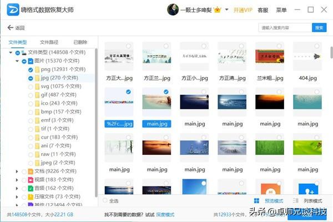Click the 搜索 search button
Screen dimensions: 333x222
click(319, 28)
